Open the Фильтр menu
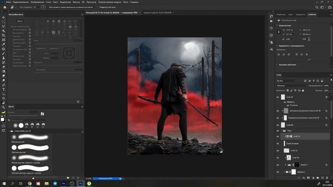Screen dimensions: 333x187 (76, 2)
